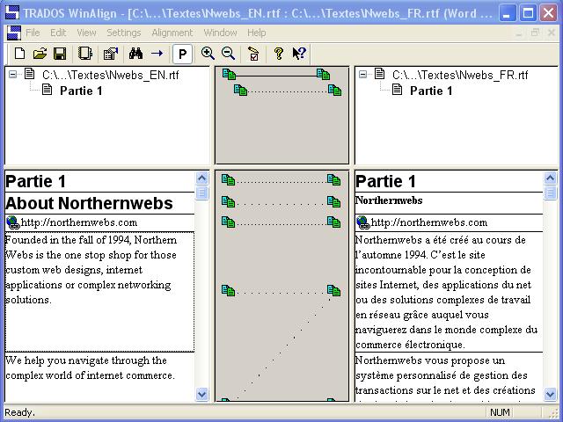This screenshot has height=422, width=563.
Task: Click the right arrow toolbar icon
Action: coord(157,54)
